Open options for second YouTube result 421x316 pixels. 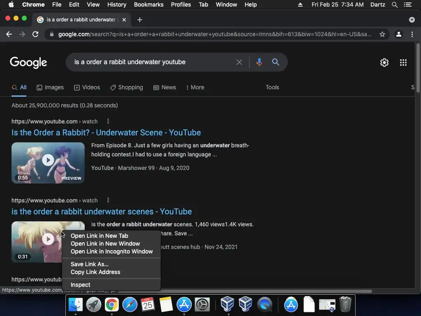point(108,200)
